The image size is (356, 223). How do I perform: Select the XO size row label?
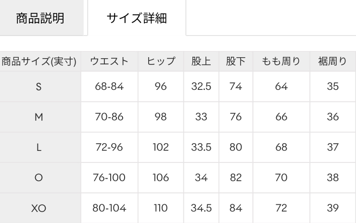[39, 208]
